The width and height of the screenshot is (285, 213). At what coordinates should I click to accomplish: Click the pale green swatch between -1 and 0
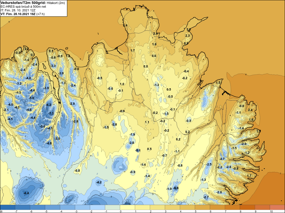tap(113, 207)
